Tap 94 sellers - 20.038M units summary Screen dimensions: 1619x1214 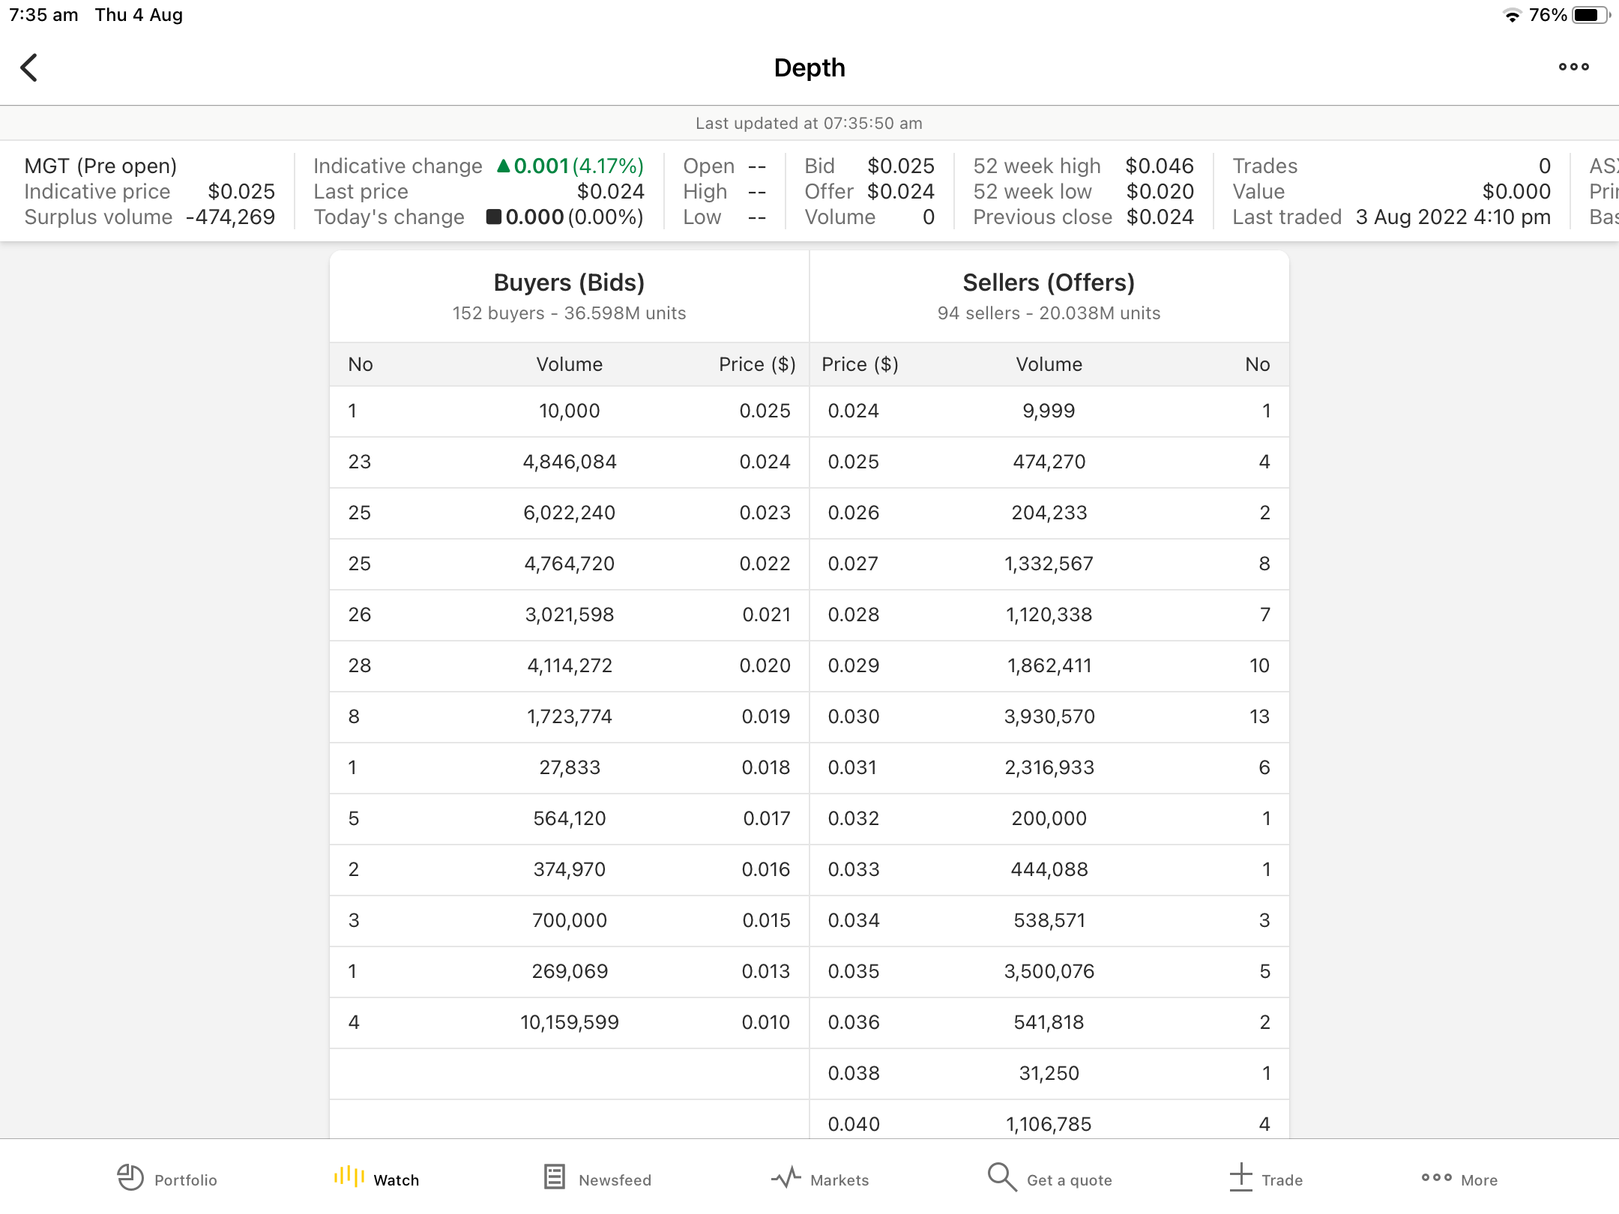tap(1049, 313)
